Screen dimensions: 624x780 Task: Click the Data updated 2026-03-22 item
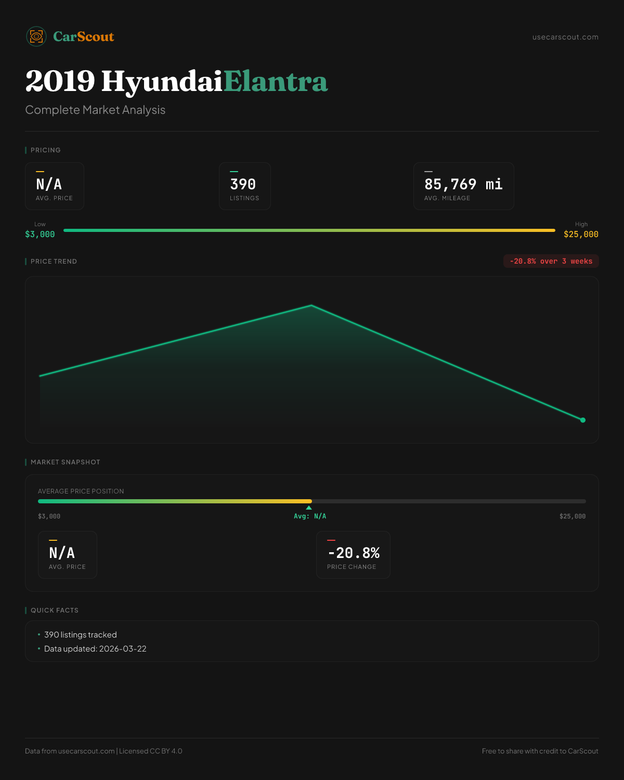click(95, 648)
